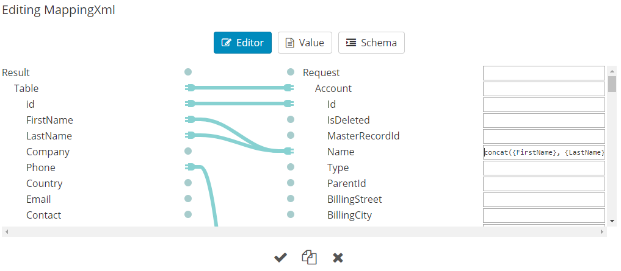Click the scroll down arrow
This screenshot has width=621, height=271.
tap(612, 220)
